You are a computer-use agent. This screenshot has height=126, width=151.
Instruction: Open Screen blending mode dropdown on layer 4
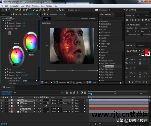55,109
